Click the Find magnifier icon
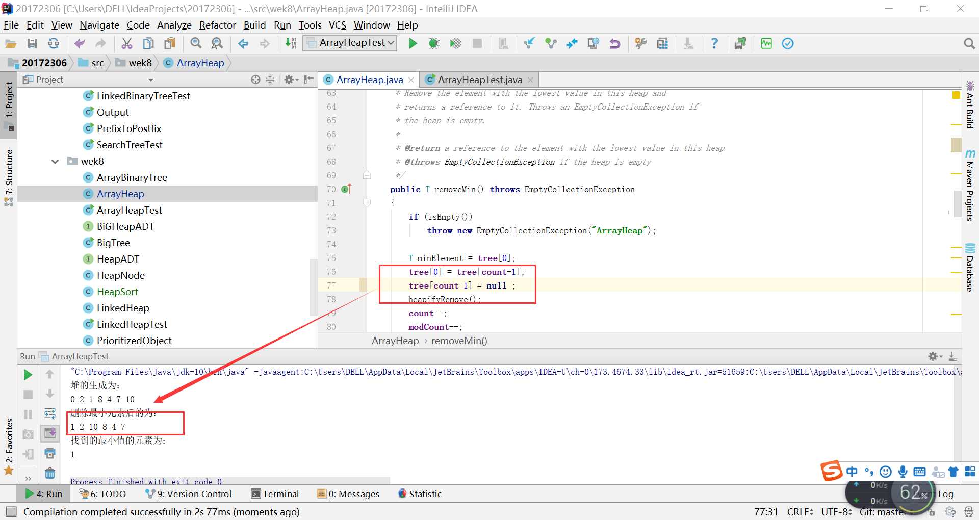The width and height of the screenshot is (979, 520). (196, 44)
